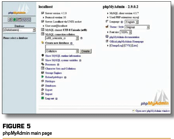Click the Privileges icon
Screen dimensions: 174x139
click(42, 81)
